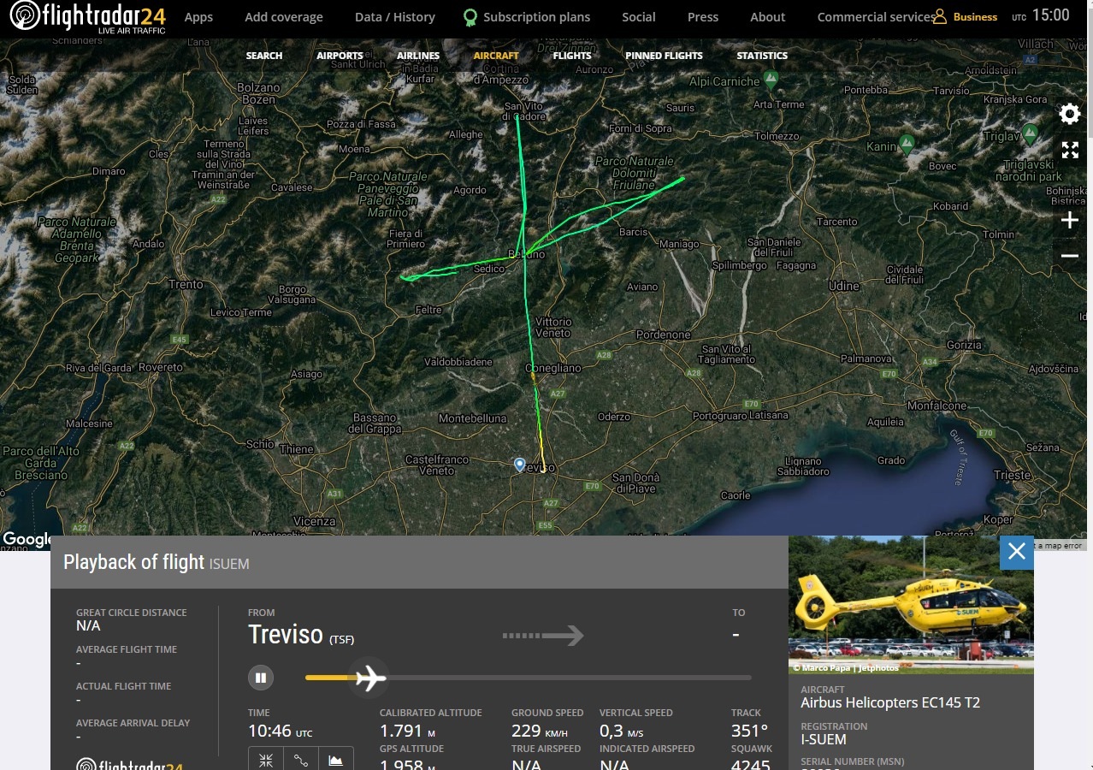1093x770 pixels.
Task: Click the Trieste city label on map
Action: pyautogui.click(x=1012, y=475)
